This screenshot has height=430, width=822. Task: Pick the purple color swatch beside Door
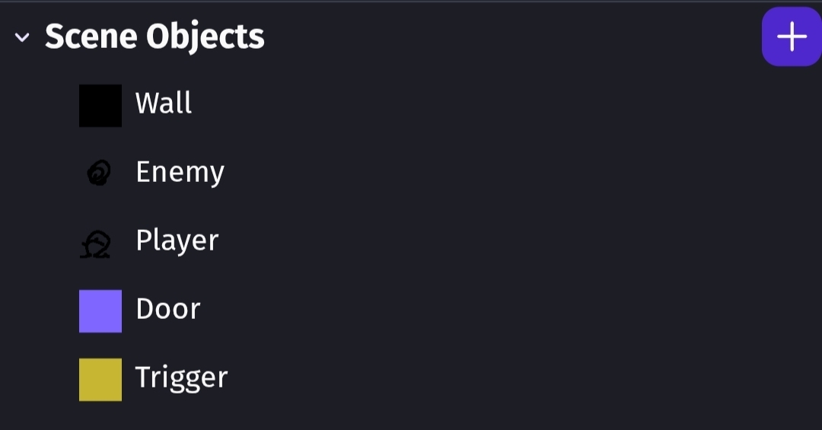click(x=100, y=311)
